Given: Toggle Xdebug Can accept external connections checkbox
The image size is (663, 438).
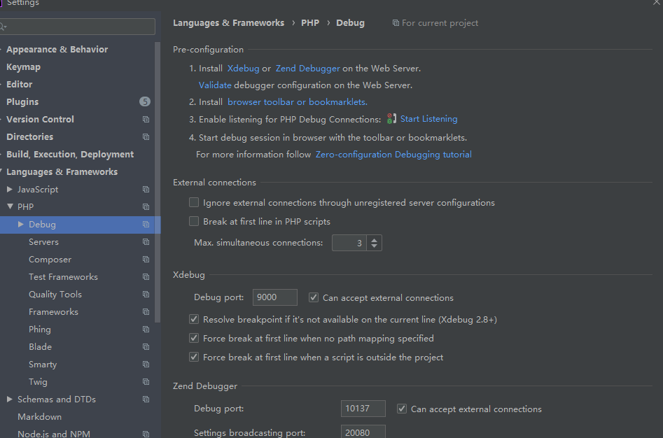Looking at the screenshot, I should 314,297.
